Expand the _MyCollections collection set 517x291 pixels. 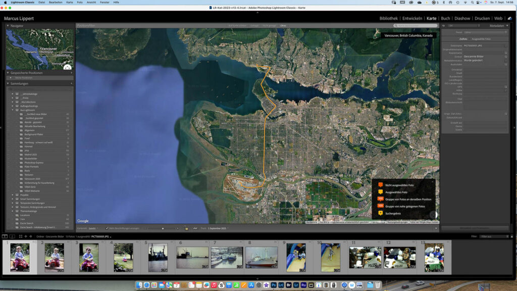coord(13,102)
